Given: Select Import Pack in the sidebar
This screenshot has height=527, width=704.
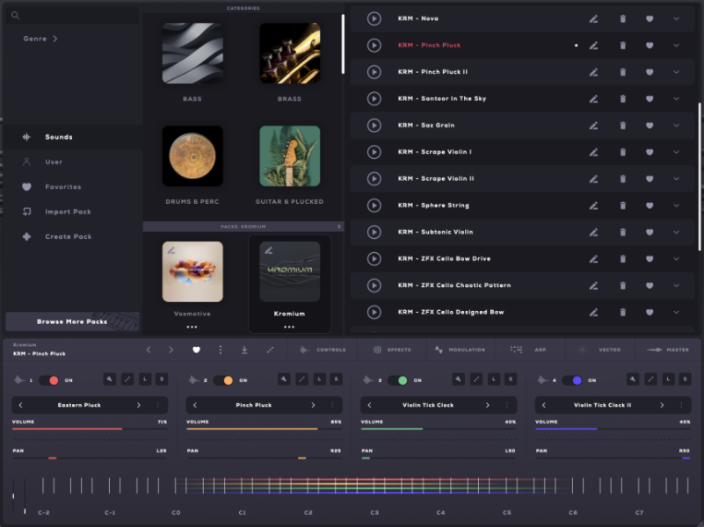Looking at the screenshot, I should coord(69,211).
